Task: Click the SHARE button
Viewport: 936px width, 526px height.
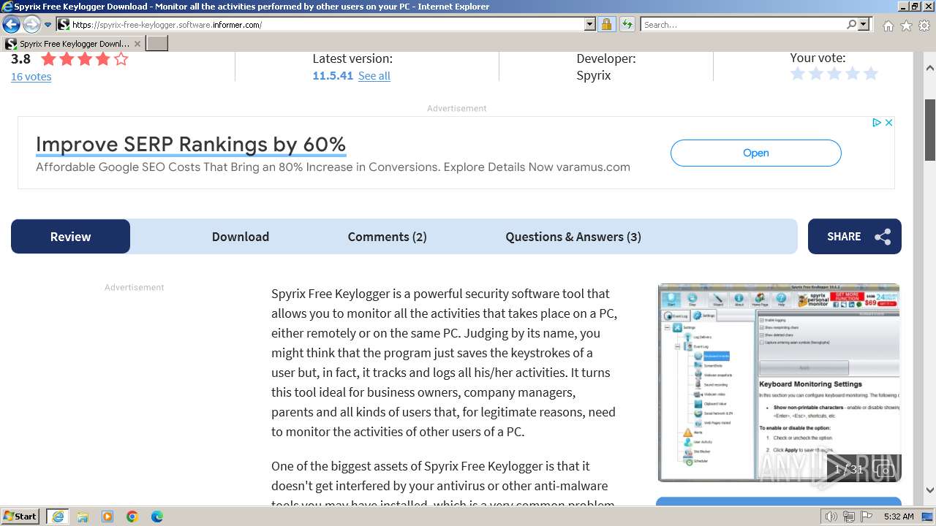Action: 854,236
